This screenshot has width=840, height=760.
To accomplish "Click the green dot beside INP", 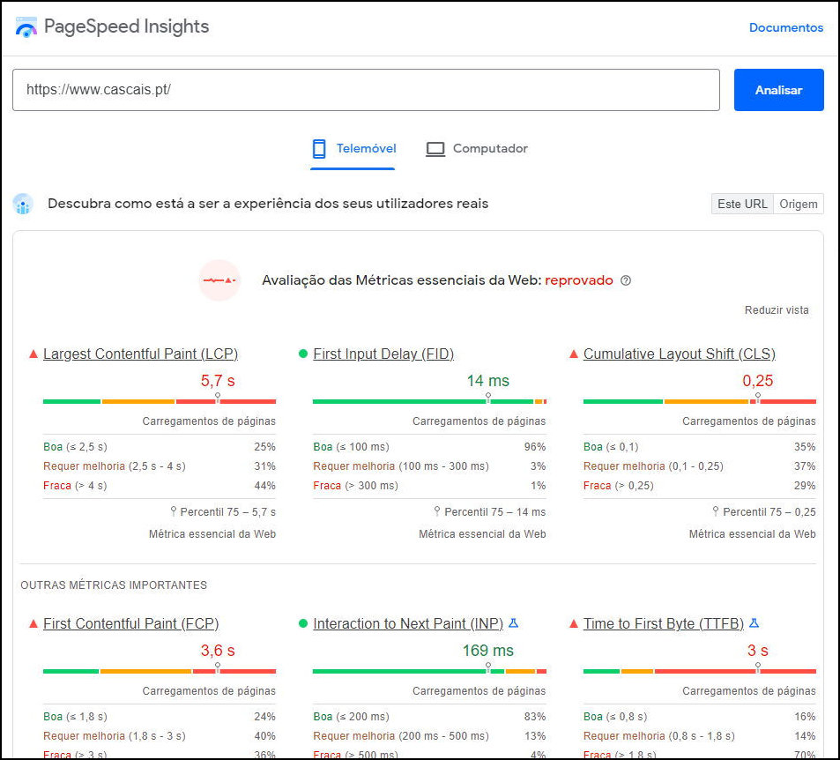I will click(302, 623).
